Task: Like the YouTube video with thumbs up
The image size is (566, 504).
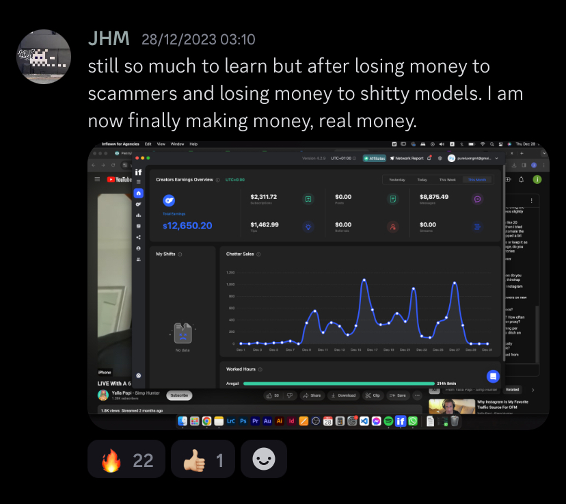Action: 273,395
